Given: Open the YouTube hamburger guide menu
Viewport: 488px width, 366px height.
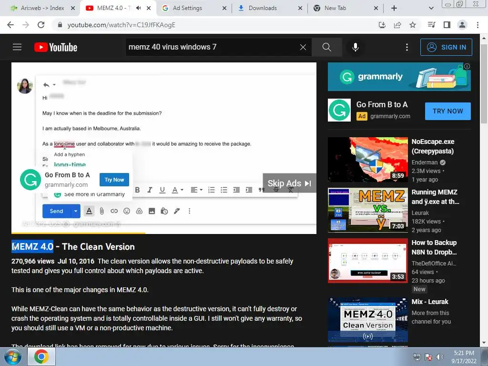Looking at the screenshot, I should pyautogui.click(x=17, y=47).
